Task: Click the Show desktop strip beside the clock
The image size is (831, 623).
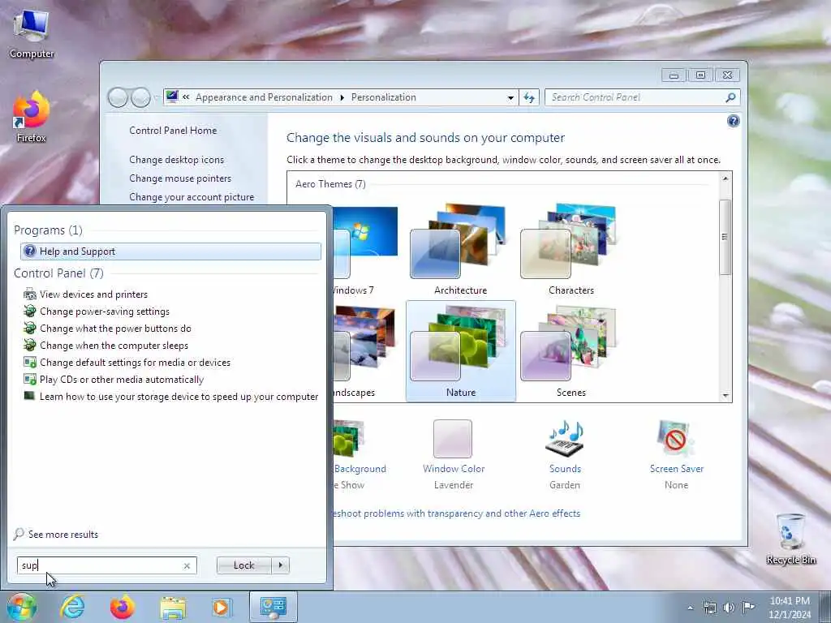Action: [x=825, y=607]
